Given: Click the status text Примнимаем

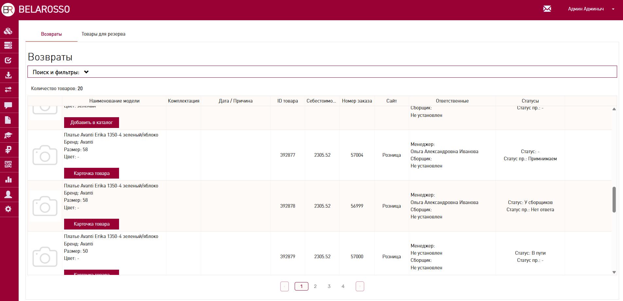Looking at the screenshot, I should click(543, 159).
